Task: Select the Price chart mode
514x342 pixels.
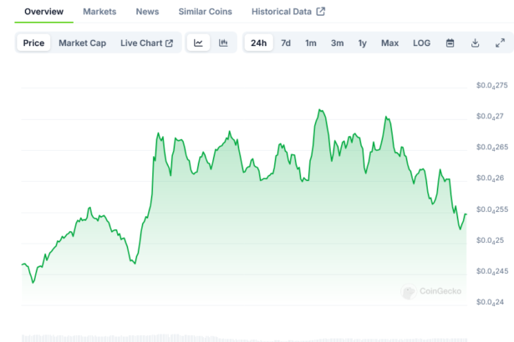Action: [34, 43]
